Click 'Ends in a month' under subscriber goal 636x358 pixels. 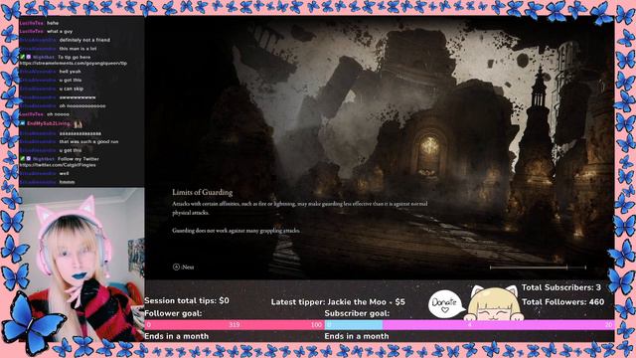[x=357, y=336]
